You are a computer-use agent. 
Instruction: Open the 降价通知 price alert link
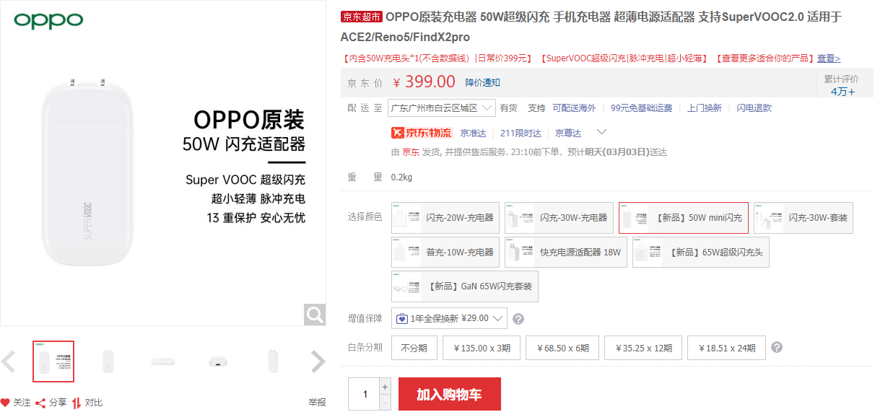point(482,82)
